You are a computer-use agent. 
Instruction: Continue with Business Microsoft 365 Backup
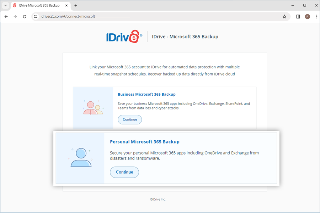pos(130,120)
